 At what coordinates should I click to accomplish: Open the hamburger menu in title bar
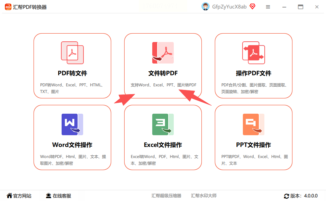pos(268,7)
